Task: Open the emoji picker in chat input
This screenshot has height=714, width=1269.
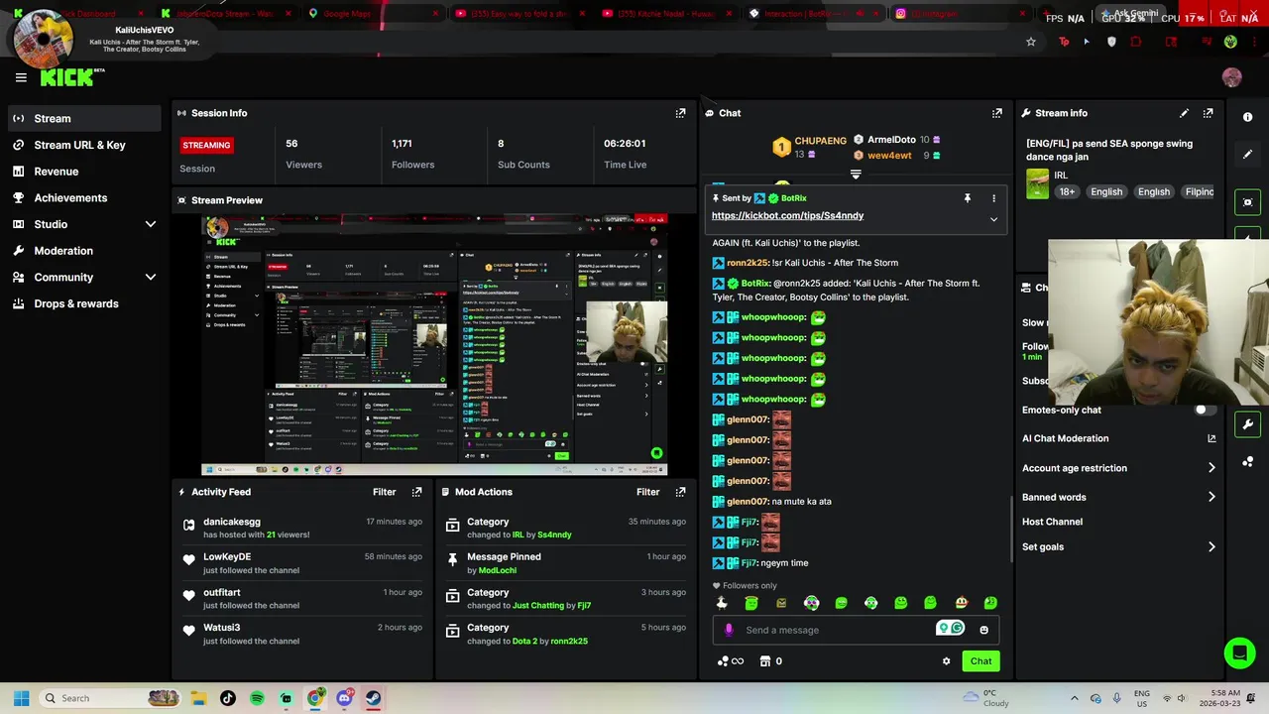Action: click(983, 630)
